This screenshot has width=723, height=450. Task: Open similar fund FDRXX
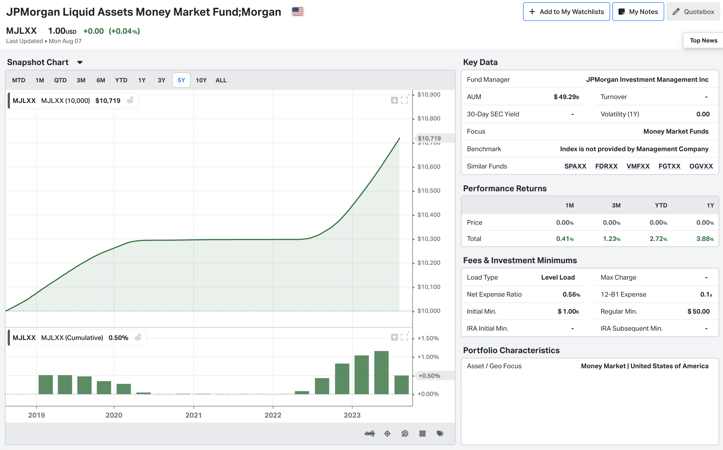pos(606,166)
